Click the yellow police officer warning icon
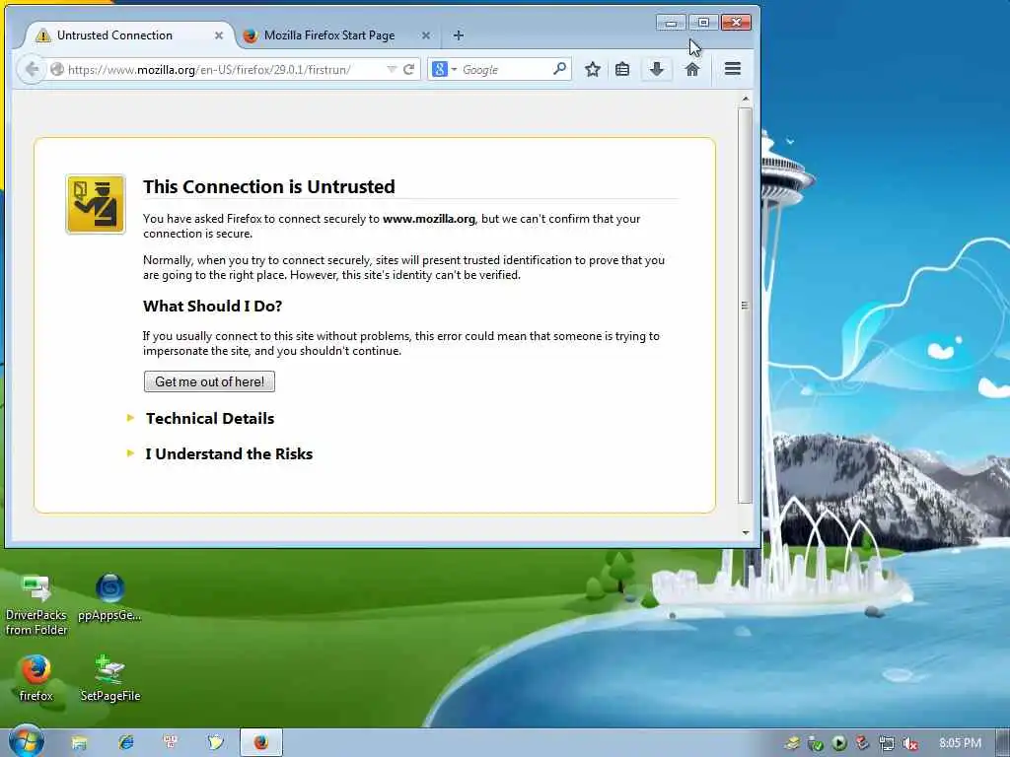This screenshot has width=1010, height=757. pos(96,204)
